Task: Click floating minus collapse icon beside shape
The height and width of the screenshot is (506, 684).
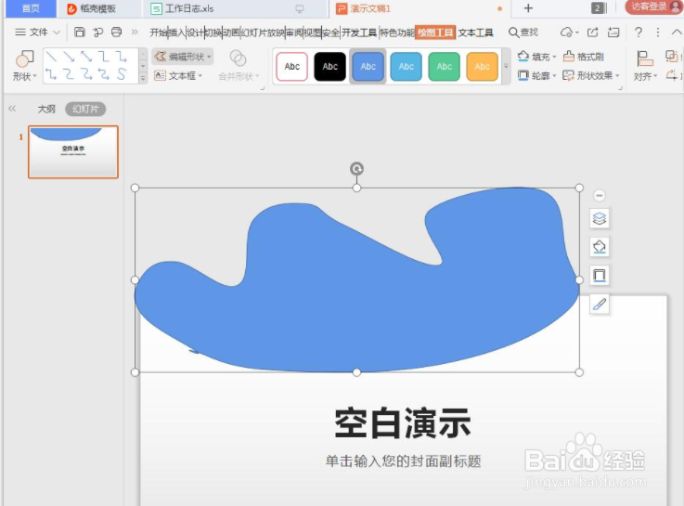Action: tap(600, 195)
